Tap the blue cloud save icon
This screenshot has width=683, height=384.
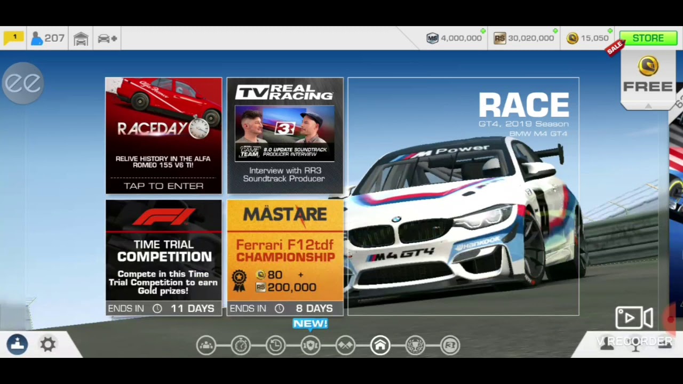point(17,344)
